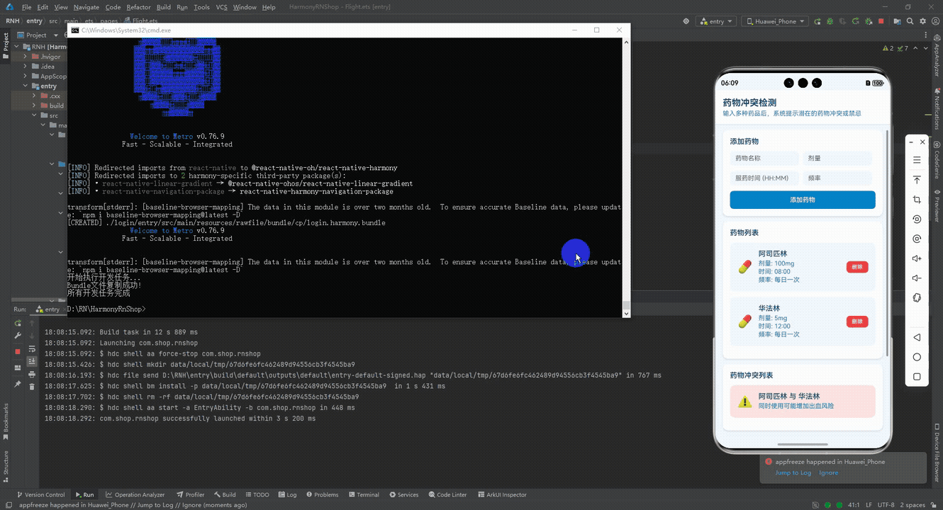Open the Profiler tool window tab

pyautogui.click(x=190, y=495)
